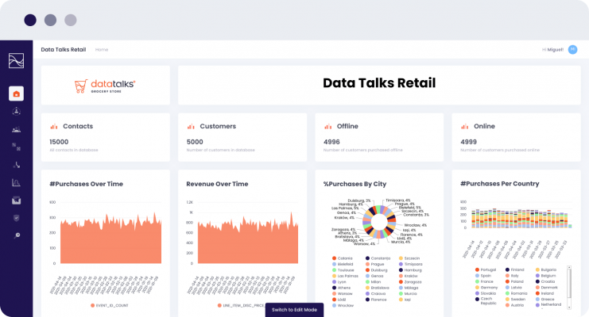
Task: Click the bar chart icon beside Customers
Action: (191, 127)
